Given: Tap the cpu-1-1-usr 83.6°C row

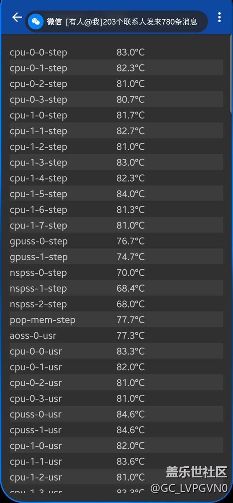Looking at the screenshot, I should click(x=116, y=462).
